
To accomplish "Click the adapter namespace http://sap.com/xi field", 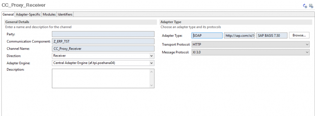I will 239,36.
